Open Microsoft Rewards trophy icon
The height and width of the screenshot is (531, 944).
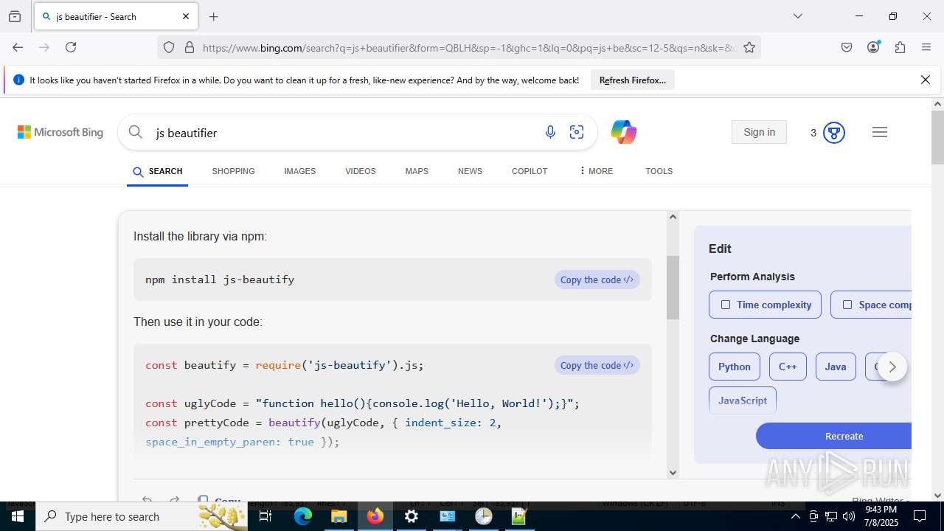(x=834, y=133)
